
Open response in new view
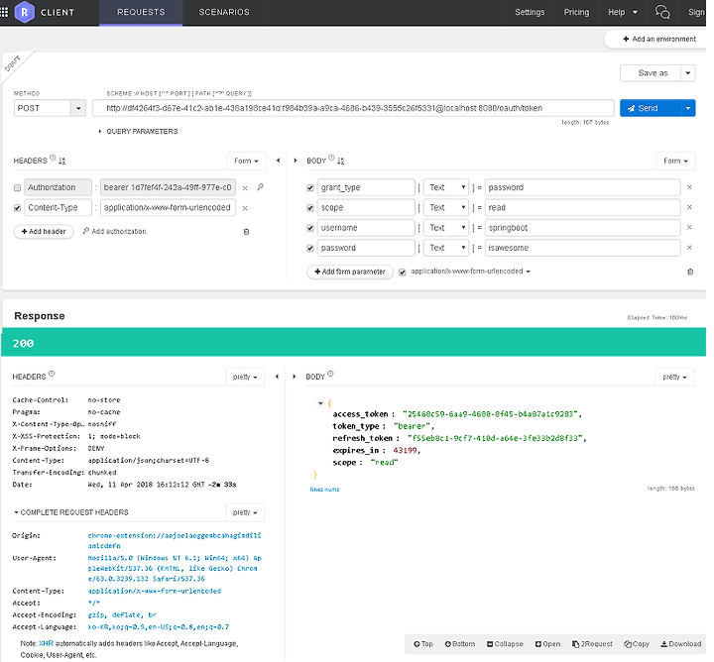547,644
